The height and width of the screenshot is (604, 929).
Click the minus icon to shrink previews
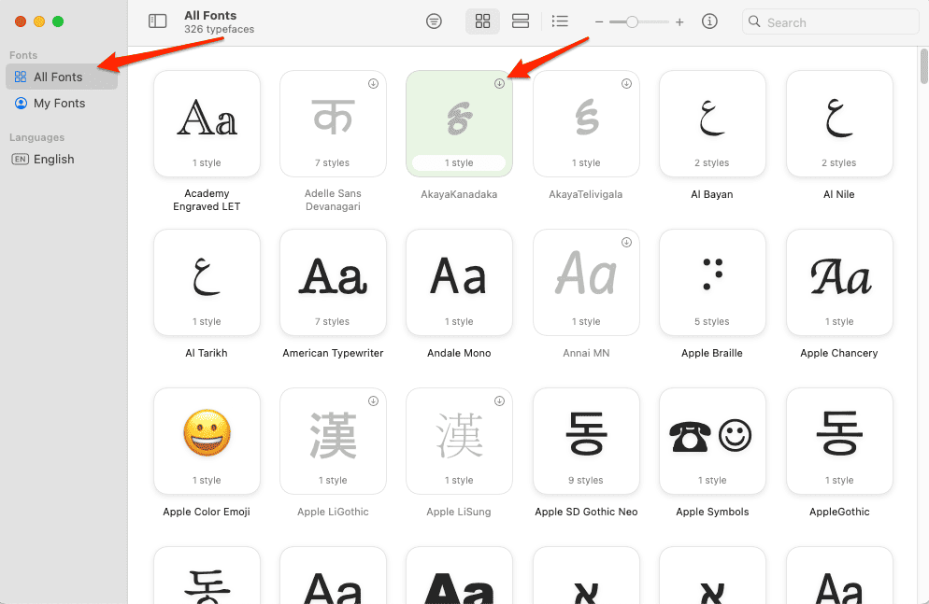(x=599, y=21)
